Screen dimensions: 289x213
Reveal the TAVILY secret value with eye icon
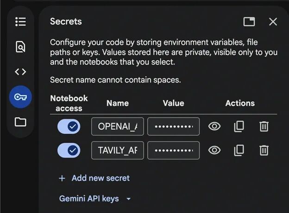coord(214,150)
